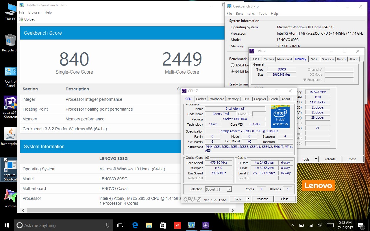Click the Motherboard LENOVO Cavalli row

101,189
